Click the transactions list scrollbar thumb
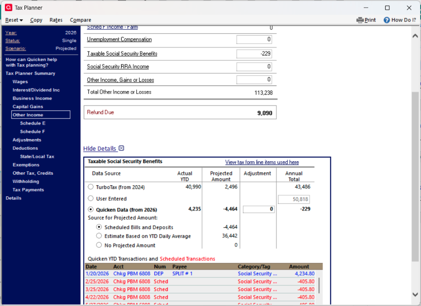421x306 pixels. (x=319, y=285)
